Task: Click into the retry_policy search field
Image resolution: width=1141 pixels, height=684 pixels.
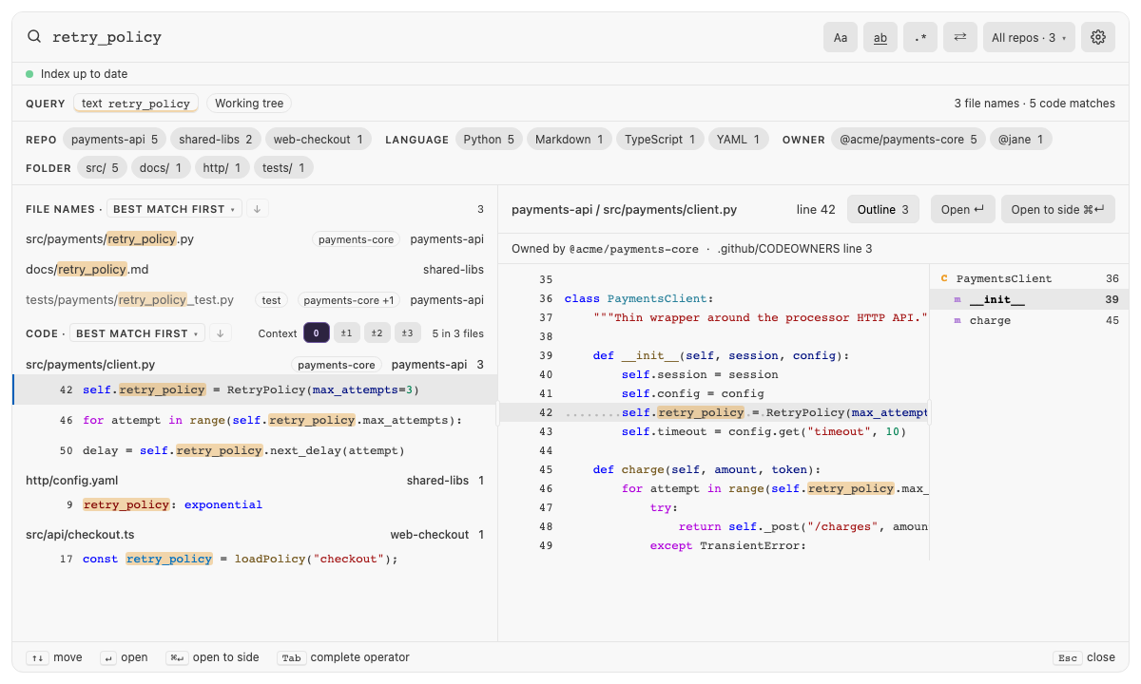Action: [x=428, y=37]
